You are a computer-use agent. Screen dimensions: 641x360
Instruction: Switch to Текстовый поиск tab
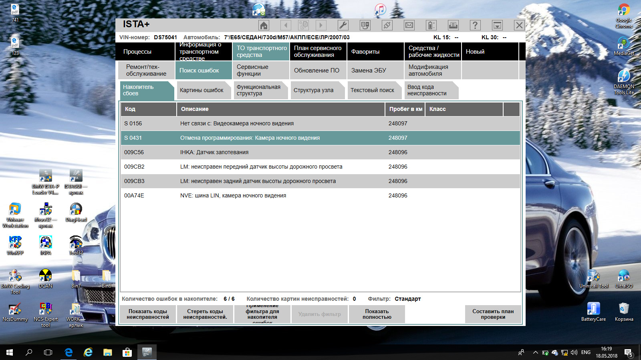[x=375, y=90]
